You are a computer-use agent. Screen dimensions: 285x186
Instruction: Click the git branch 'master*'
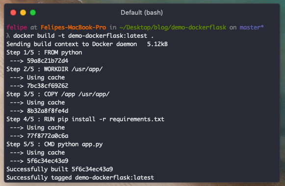(x=252, y=27)
